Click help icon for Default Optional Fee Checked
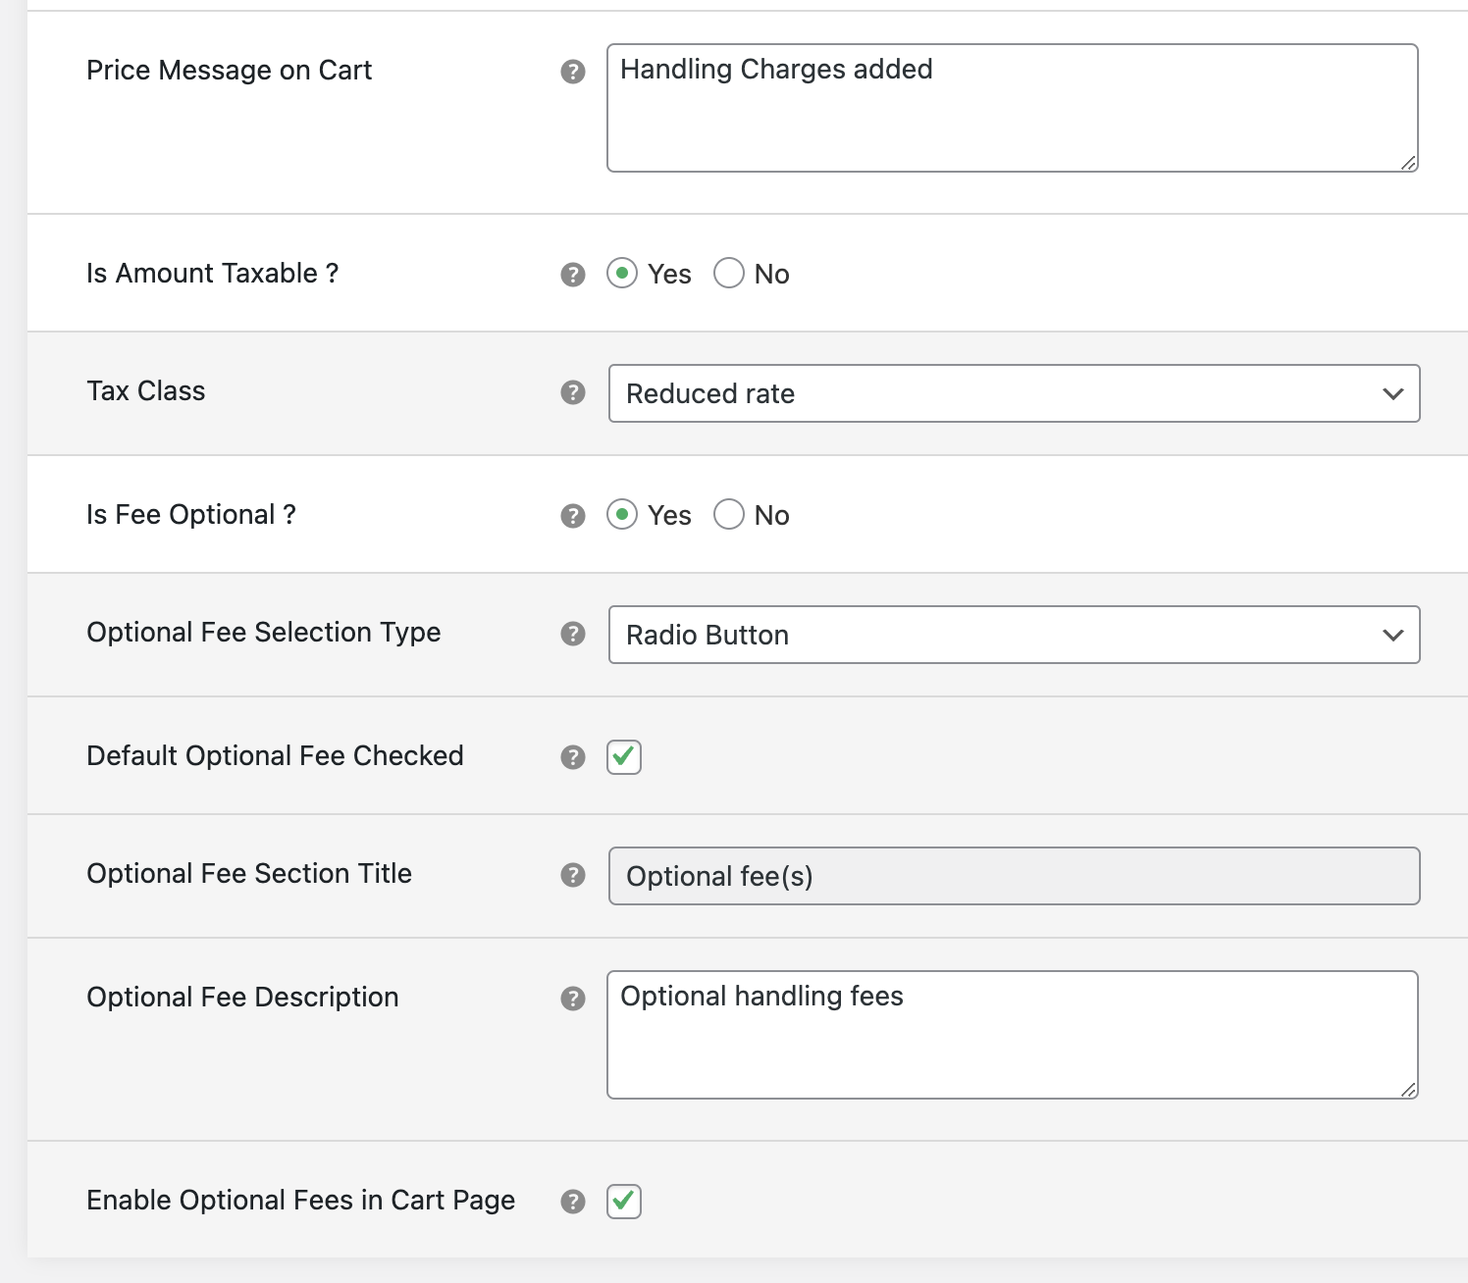Viewport: 1468px width, 1283px height. 573,757
